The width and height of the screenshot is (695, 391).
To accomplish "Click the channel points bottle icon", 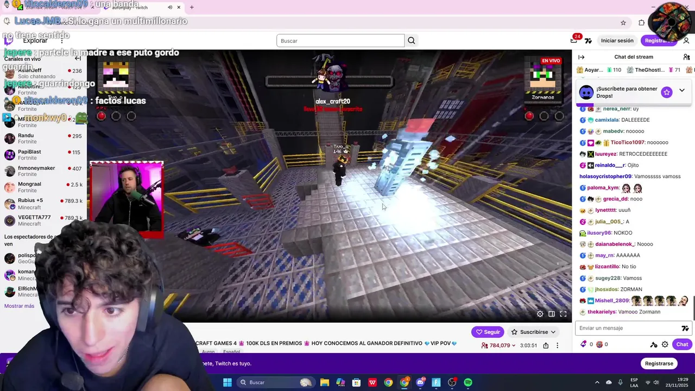I will tap(584, 344).
